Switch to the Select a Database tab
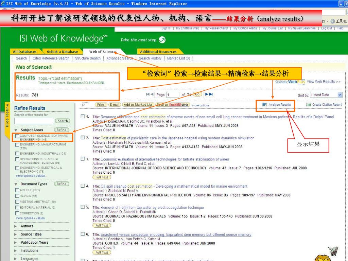The height and width of the screenshot is (261, 348). (63, 52)
